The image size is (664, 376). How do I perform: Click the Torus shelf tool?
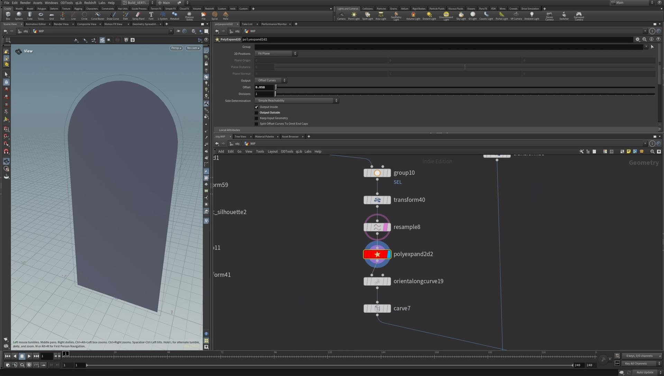40,16
